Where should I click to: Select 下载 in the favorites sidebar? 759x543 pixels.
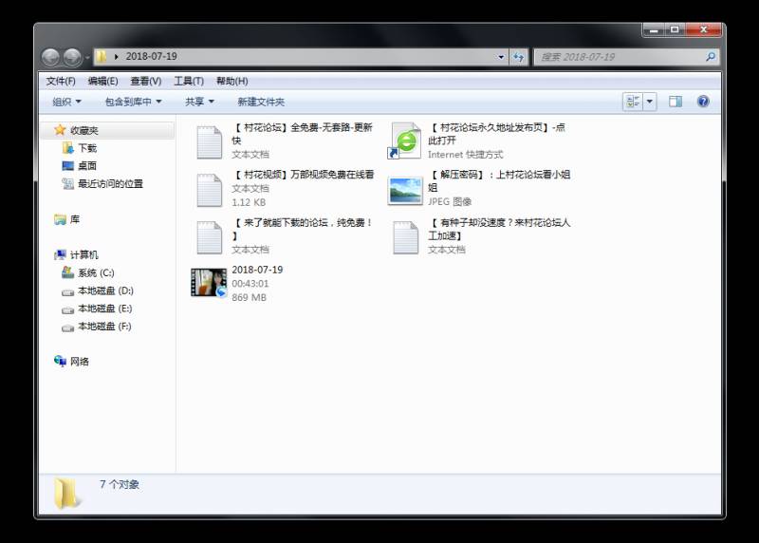point(86,148)
